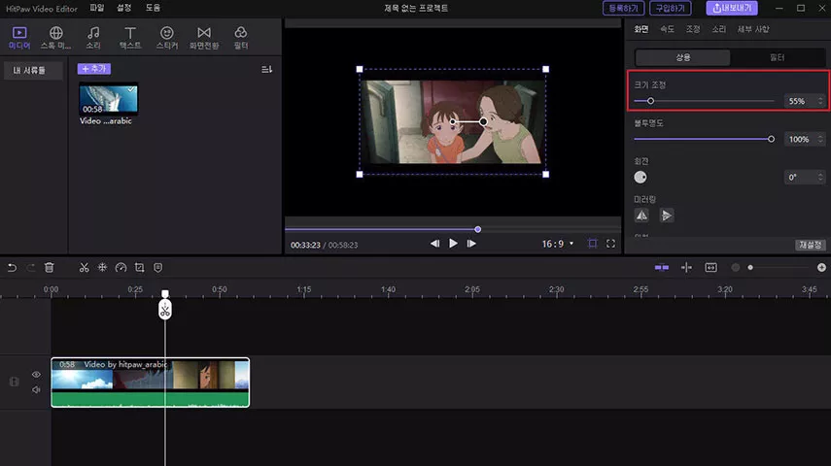Click the track lock film icon

pyautogui.click(x=15, y=382)
